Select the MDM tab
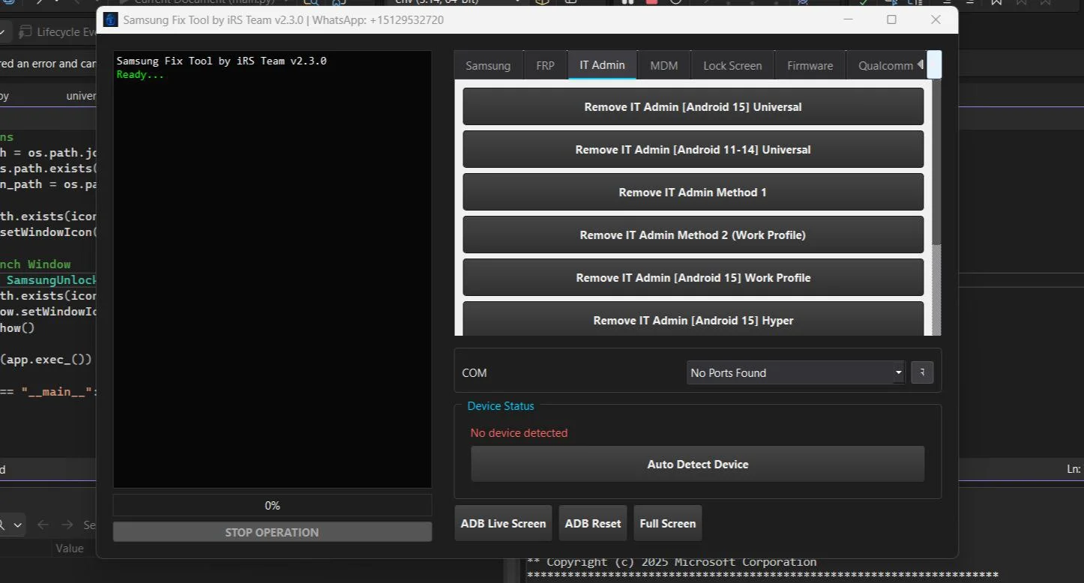Image resolution: width=1084 pixels, height=583 pixels. pyautogui.click(x=663, y=66)
